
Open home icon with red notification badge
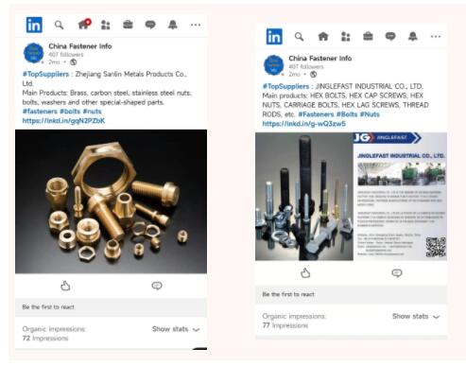[84, 24]
